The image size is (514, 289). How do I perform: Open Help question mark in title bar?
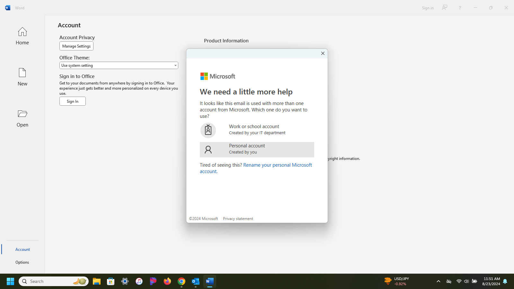(460, 8)
